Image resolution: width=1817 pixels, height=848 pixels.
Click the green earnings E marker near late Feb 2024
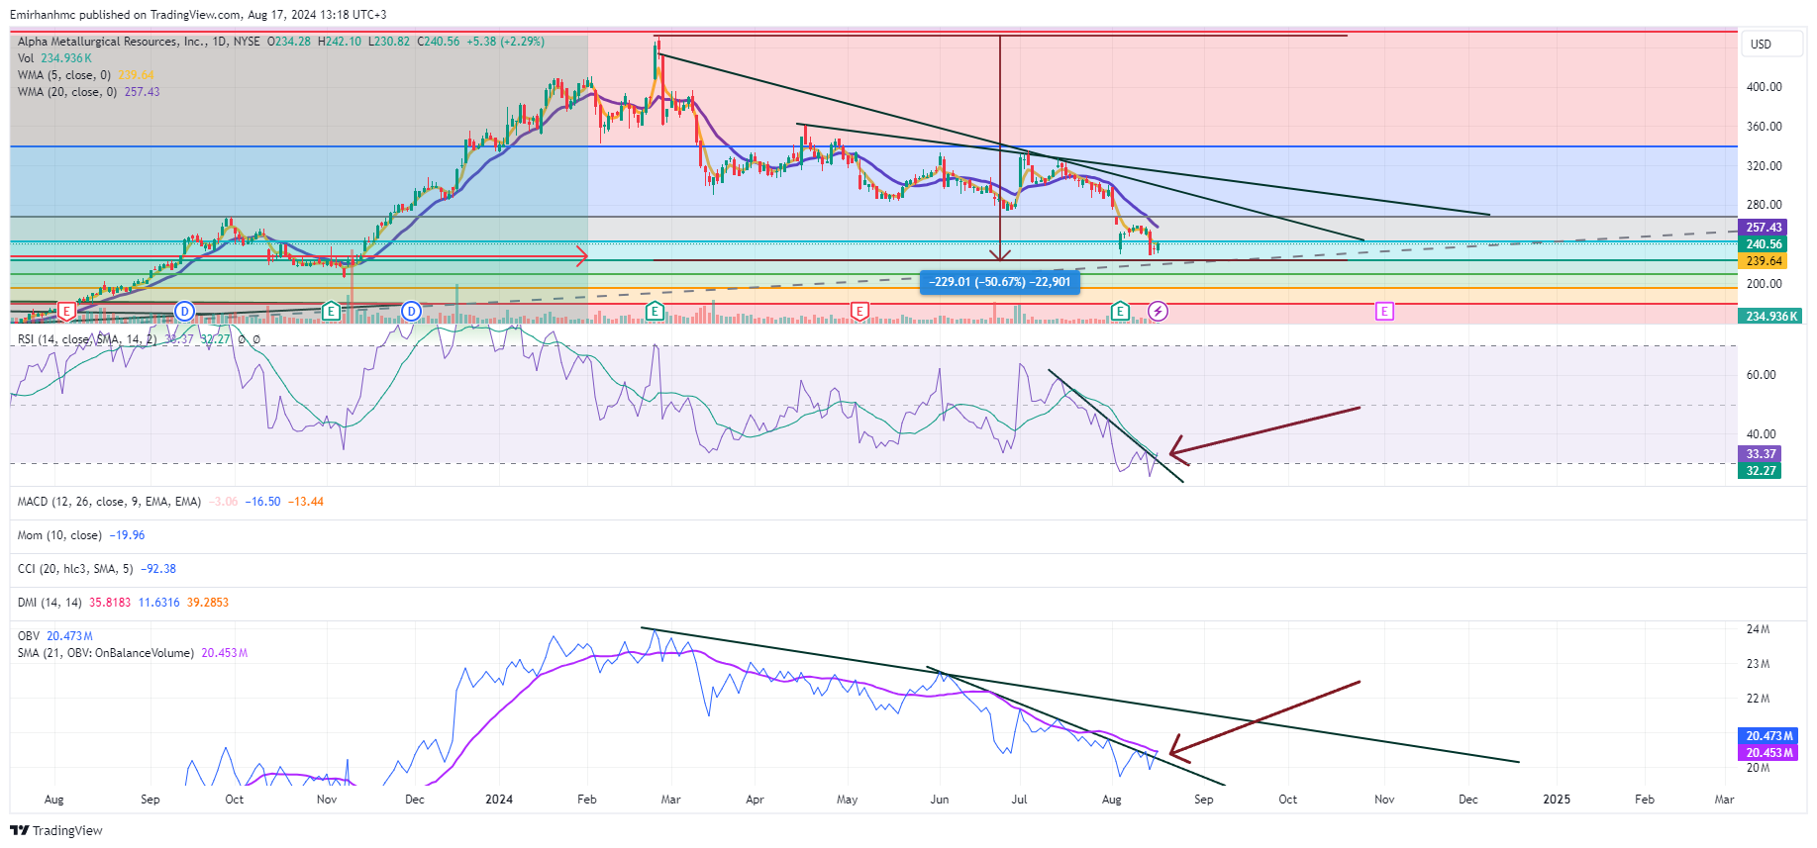[x=655, y=312]
